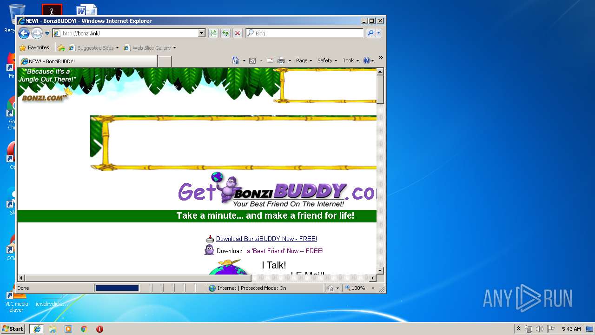Click Add to Favorites Bar icon
595x335 pixels.
(61, 47)
